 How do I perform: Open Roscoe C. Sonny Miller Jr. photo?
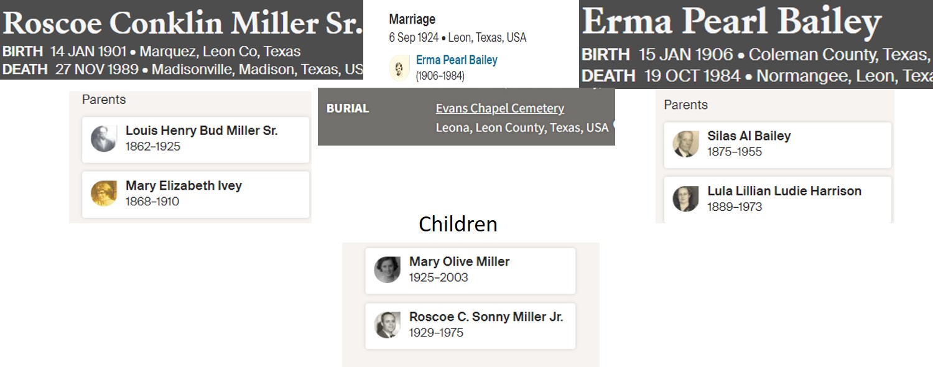[387, 325]
